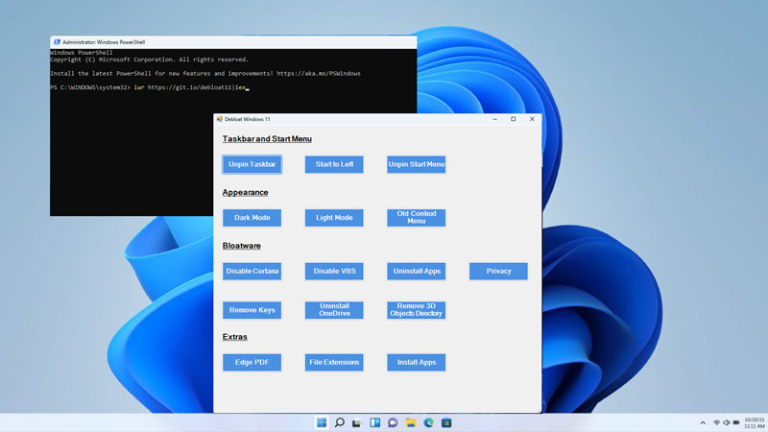Close the Debloat Windows 11 window

(x=532, y=119)
